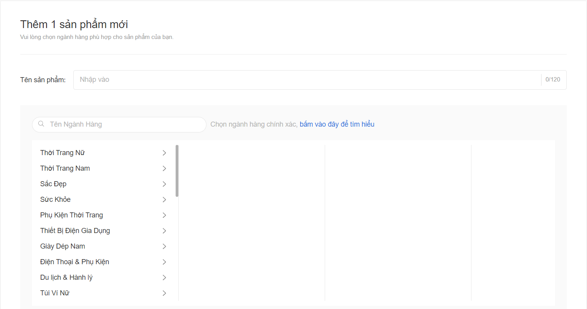This screenshot has width=587, height=309.
Task: Expand Thời Trang Nữ chevron arrow
Action: 164,153
